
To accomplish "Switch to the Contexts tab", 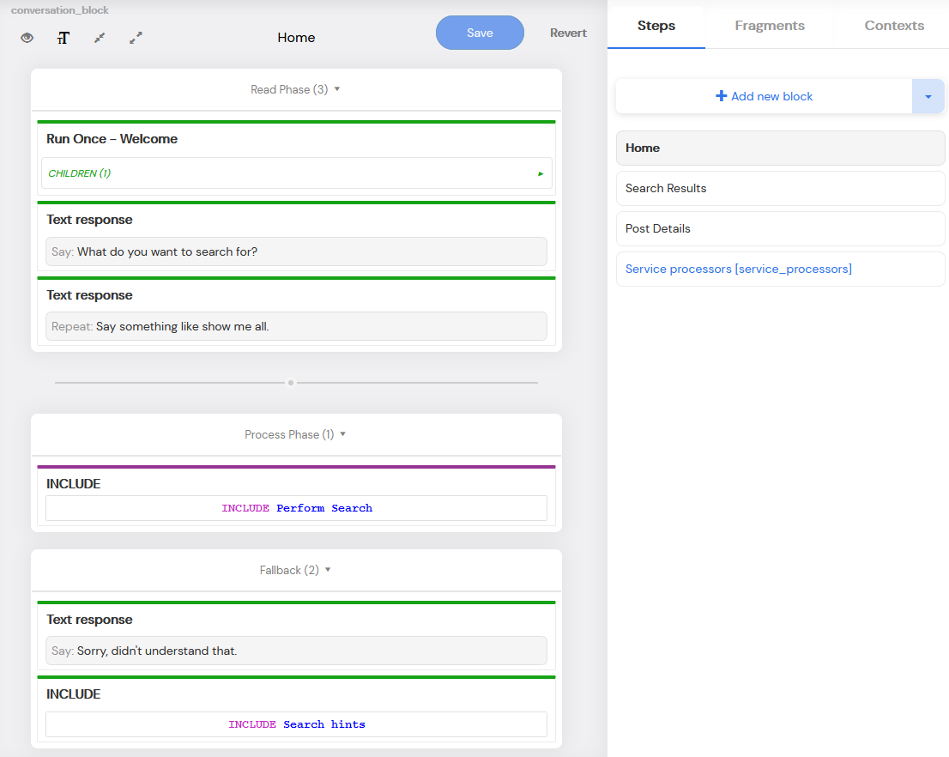I will click(894, 26).
